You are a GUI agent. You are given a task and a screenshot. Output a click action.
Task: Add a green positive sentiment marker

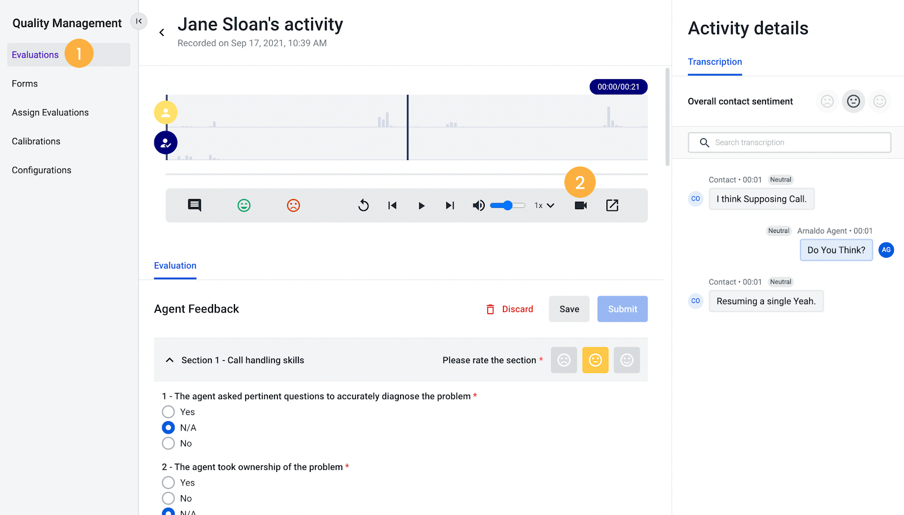coord(244,205)
